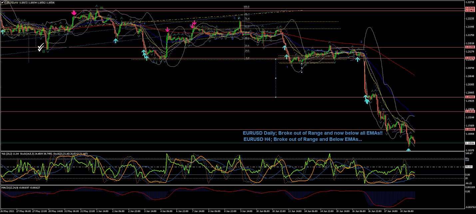Click the 1.22538 horizontal line price tag
Image resolution: width=476 pixels, height=214 pixels.
[470, 8]
